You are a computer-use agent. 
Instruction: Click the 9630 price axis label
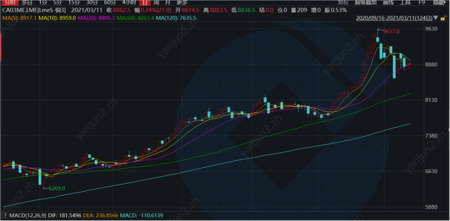click(x=432, y=29)
